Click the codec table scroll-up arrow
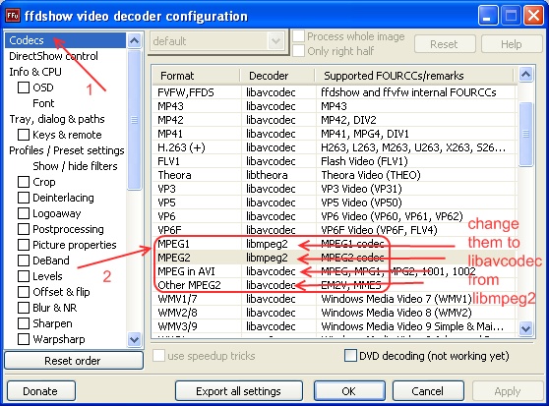The height and width of the screenshot is (406, 549). (526, 74)
